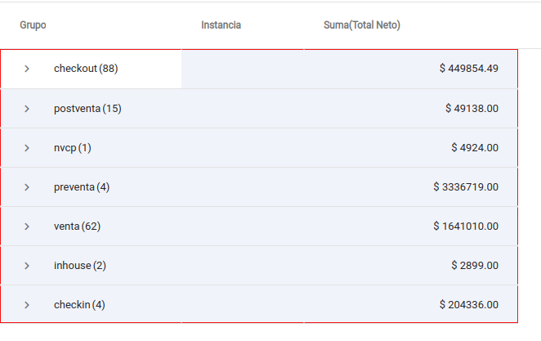This screenshot has width=541, height=341.
Task: Expand the checkout group row
Action: click(x=27, y=69)
